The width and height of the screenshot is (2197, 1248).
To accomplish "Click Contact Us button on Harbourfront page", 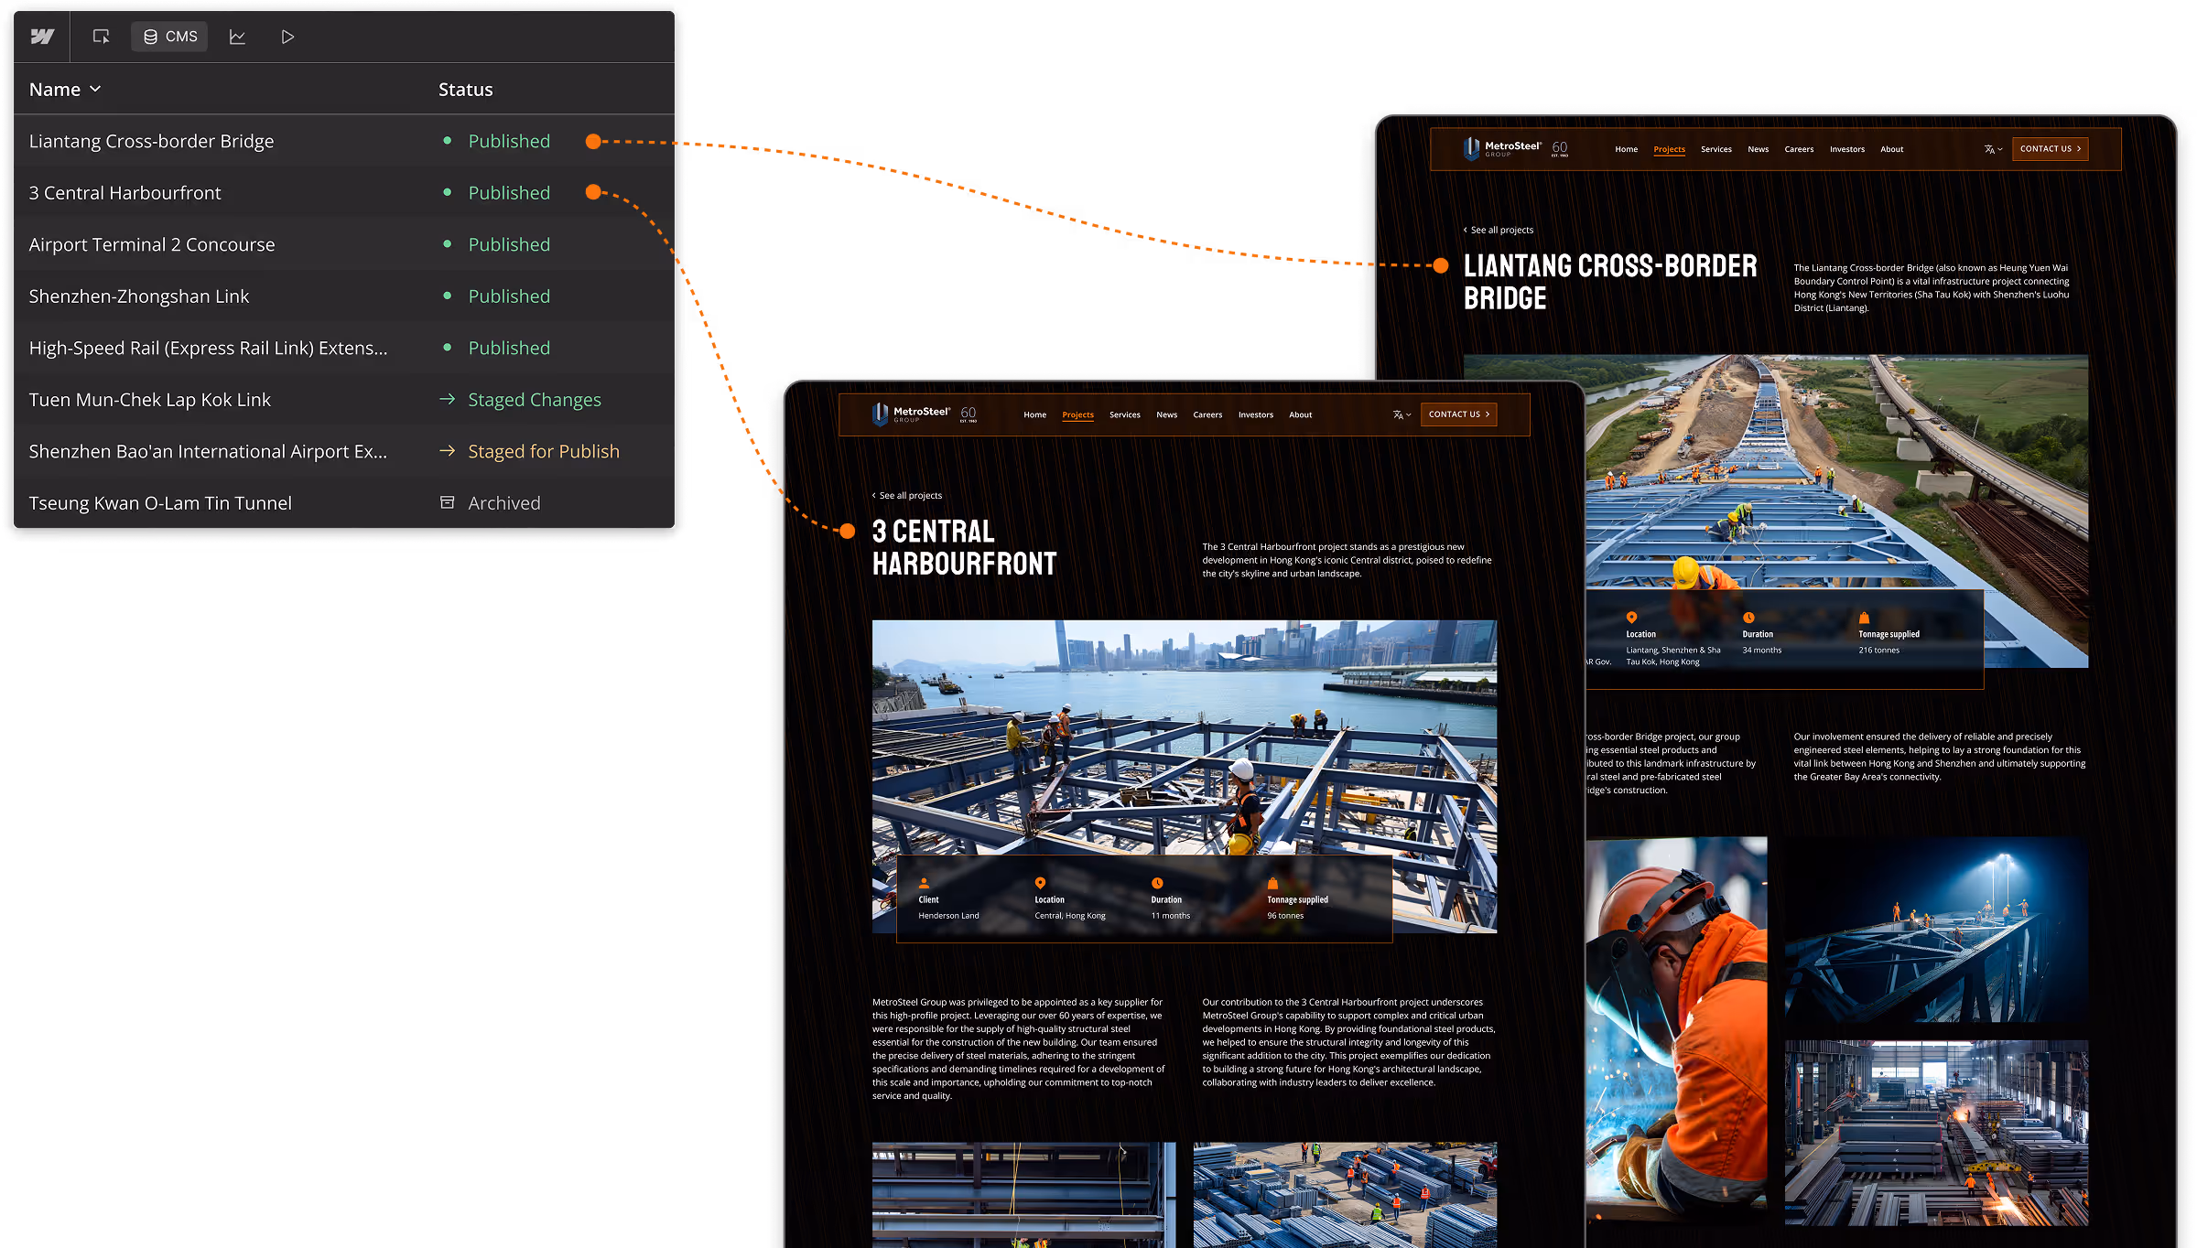I will click(1458, 414).
